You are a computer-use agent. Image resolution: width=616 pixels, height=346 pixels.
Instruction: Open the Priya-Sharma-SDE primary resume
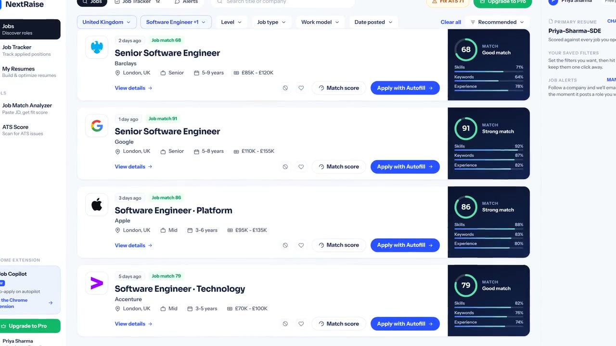575,31
